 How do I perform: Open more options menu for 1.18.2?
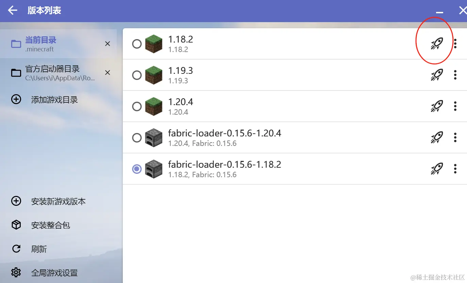[455, 44]
